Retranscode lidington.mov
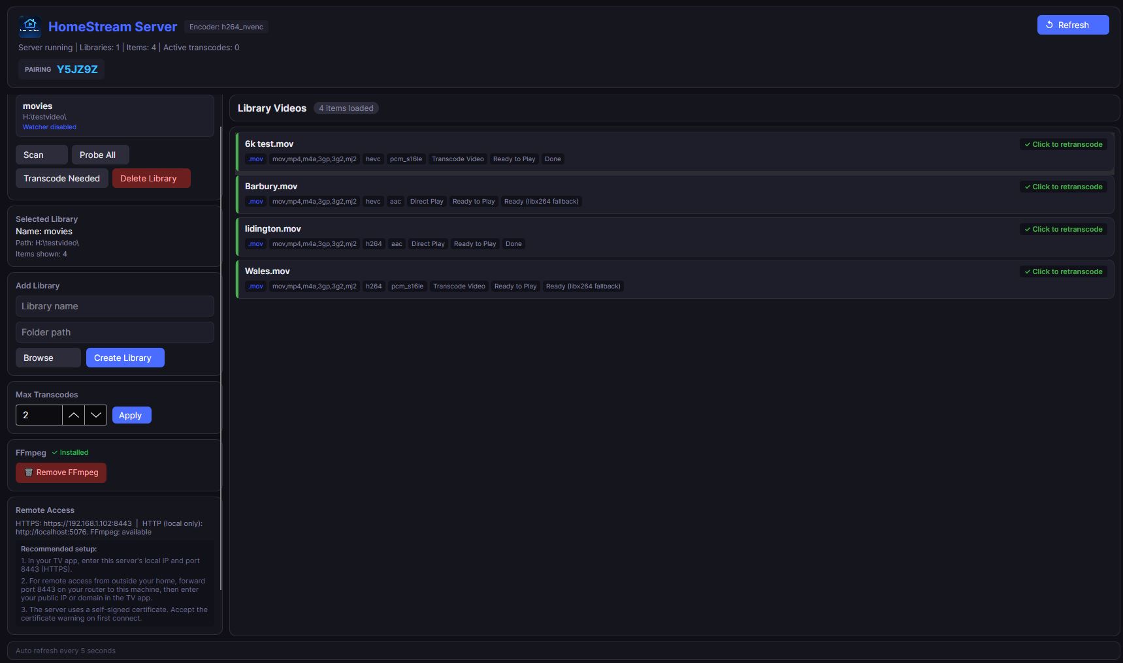 point(1063,229)
